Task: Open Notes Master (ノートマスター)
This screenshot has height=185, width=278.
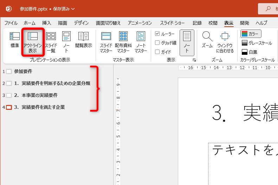Action: tap(141, 42)
